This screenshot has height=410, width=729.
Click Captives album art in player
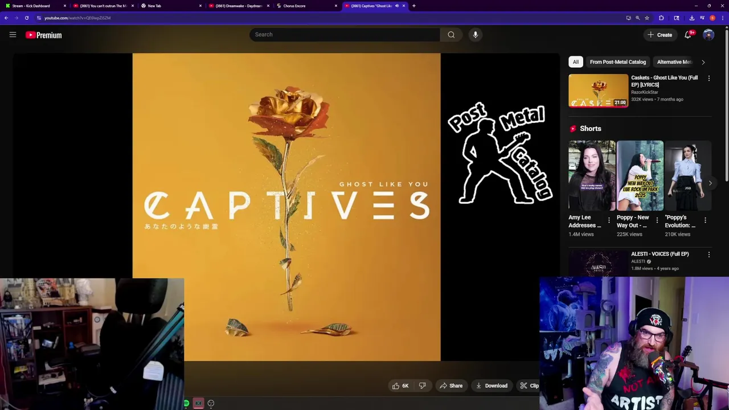point(286,207)
